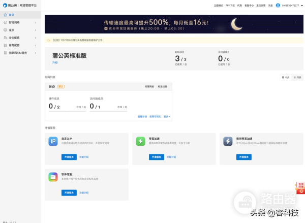Switch to 列表 list view
The height and width of the screenshot is (223, 305).
[x=297, y=77]
